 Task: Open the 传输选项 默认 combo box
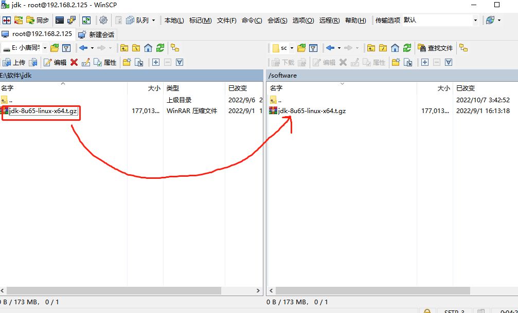pyautogui.click(x=441, y=21)
